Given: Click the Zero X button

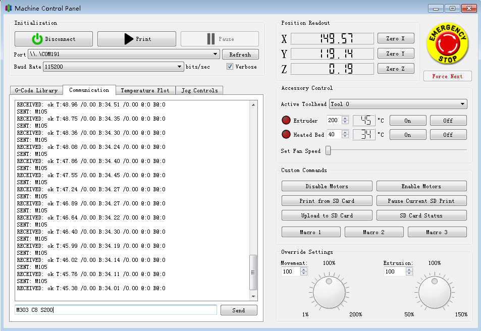Looking at the screenshot, I should (x=396, y=38).
